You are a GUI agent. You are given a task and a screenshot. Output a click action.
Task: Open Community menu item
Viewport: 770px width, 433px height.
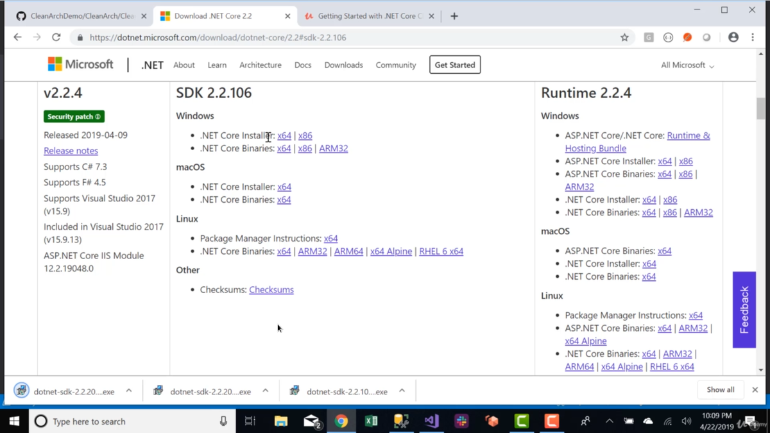tap(396, 65)
